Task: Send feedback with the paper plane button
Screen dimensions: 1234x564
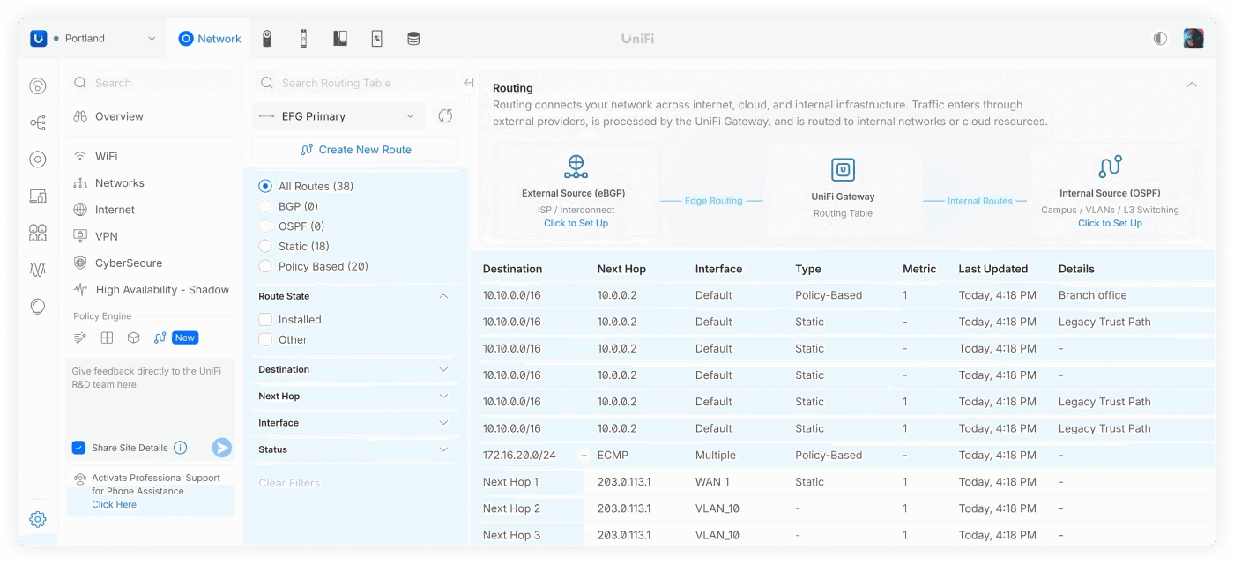Action: tap(222, 448)
